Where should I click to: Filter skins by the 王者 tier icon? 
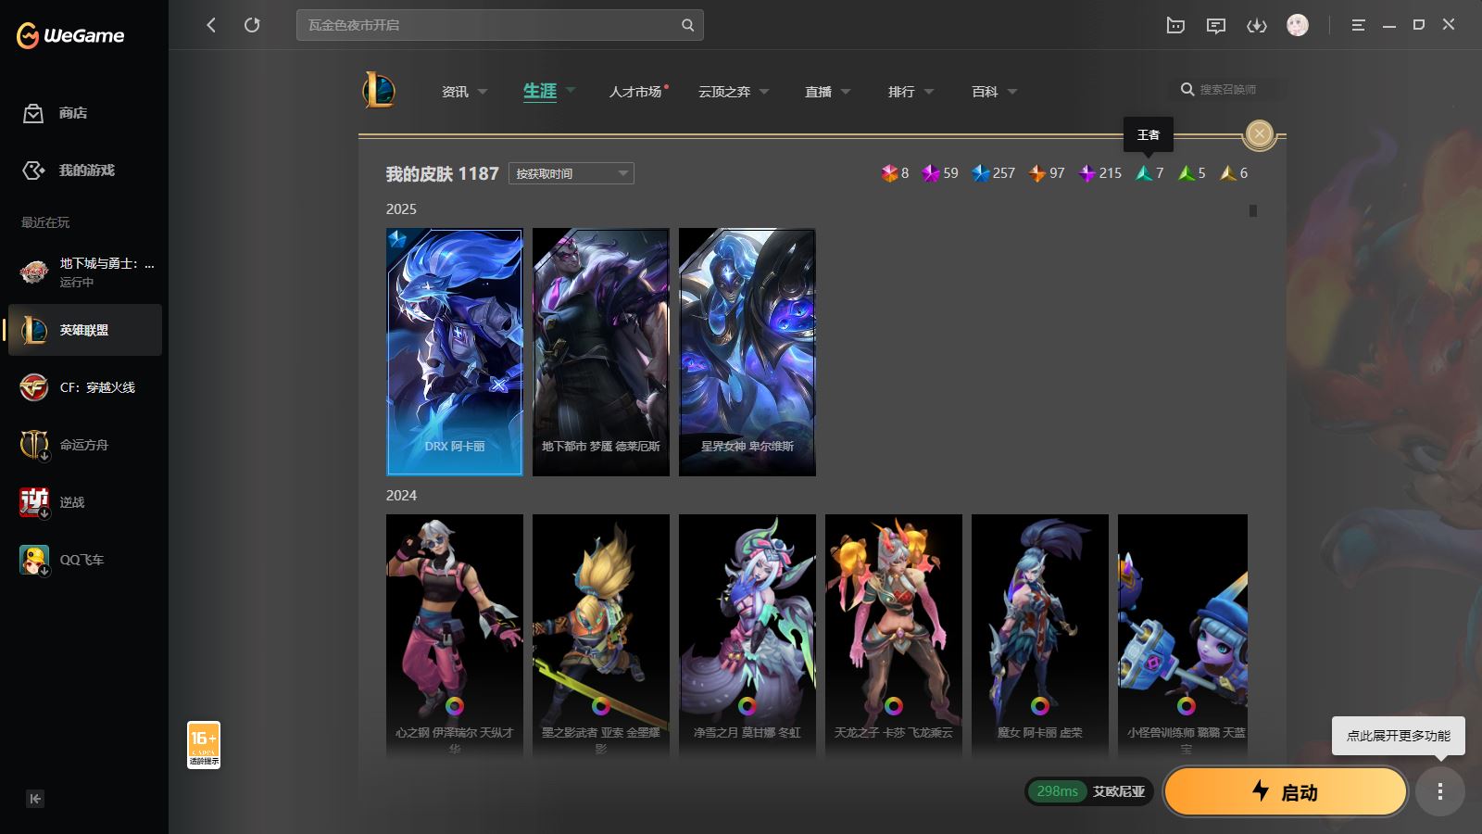click(x=1145, y=173)
